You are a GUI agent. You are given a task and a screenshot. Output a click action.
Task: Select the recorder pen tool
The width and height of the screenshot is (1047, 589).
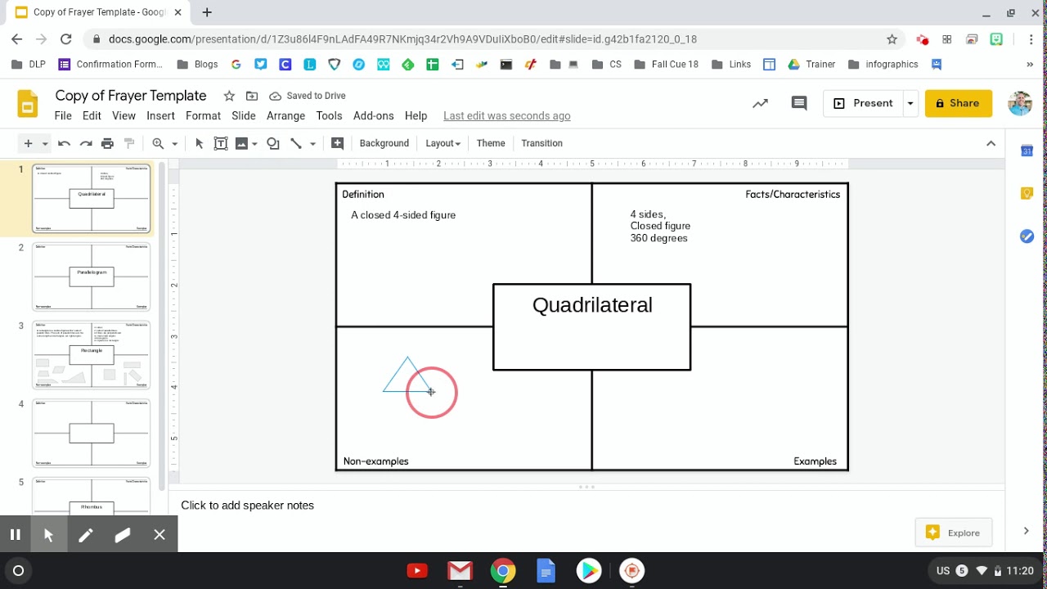tap(85, 535)
